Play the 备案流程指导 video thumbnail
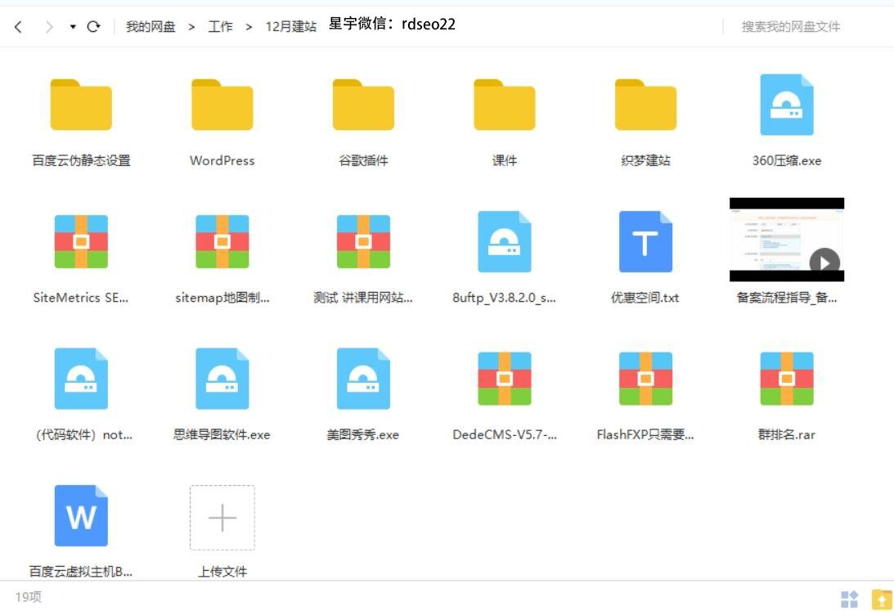This screenshot has height=611, width=894. pos(787,240)
